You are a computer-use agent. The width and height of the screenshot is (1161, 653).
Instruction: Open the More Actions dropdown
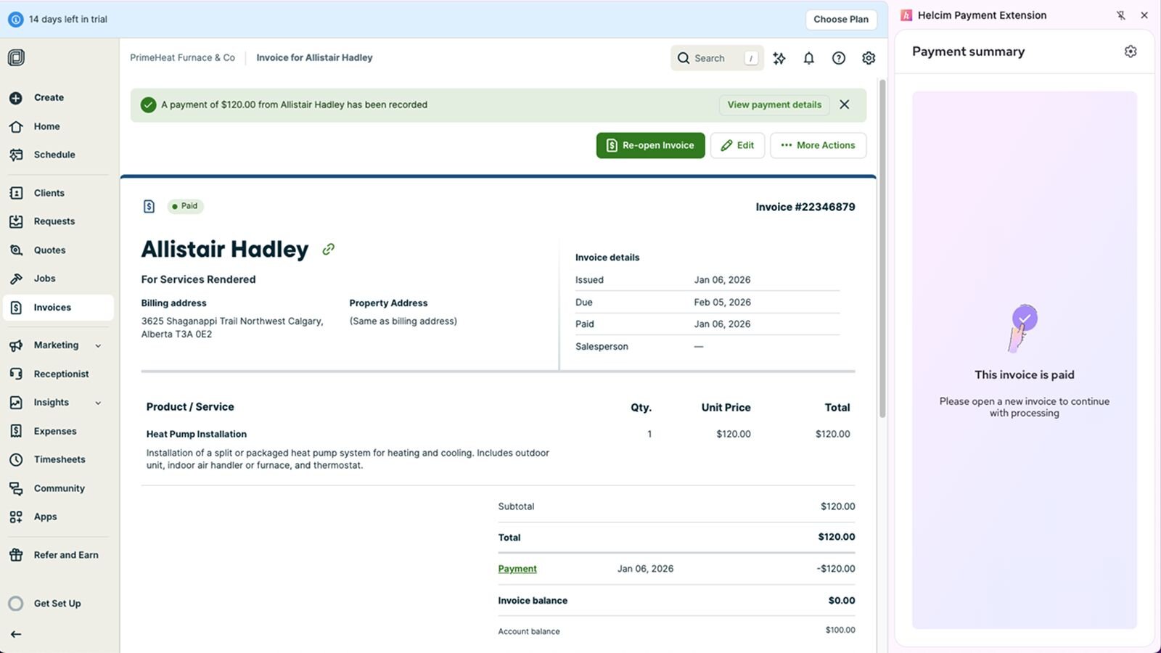(818, 145)
